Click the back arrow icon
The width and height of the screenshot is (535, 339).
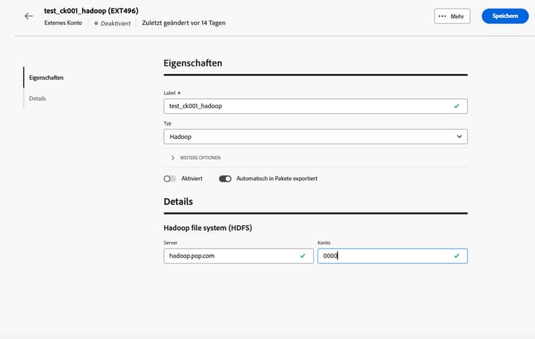[x=29, y=16]
